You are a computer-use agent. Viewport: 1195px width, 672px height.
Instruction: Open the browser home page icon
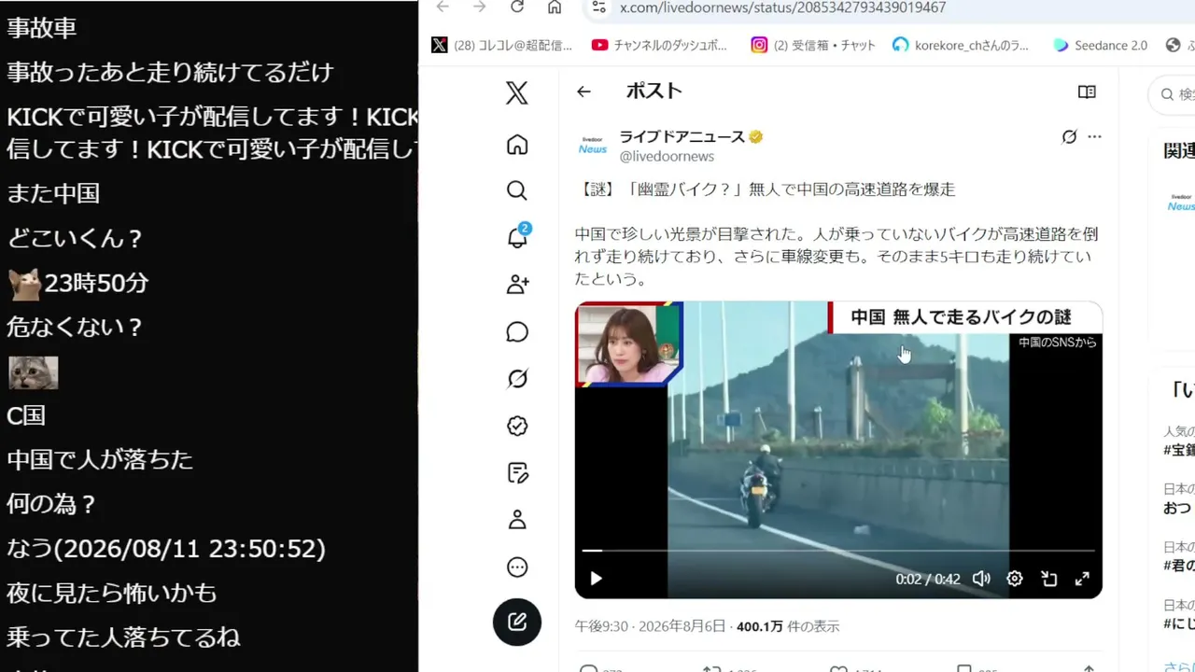(555, 7)
